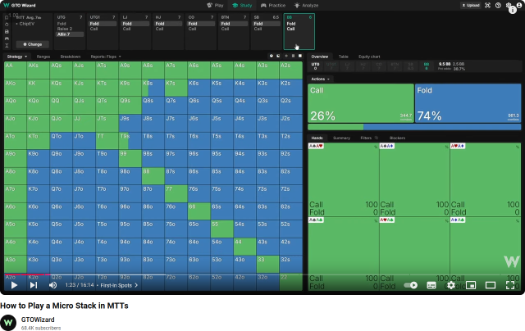Switch to theater mode

[x=491, y=285]
